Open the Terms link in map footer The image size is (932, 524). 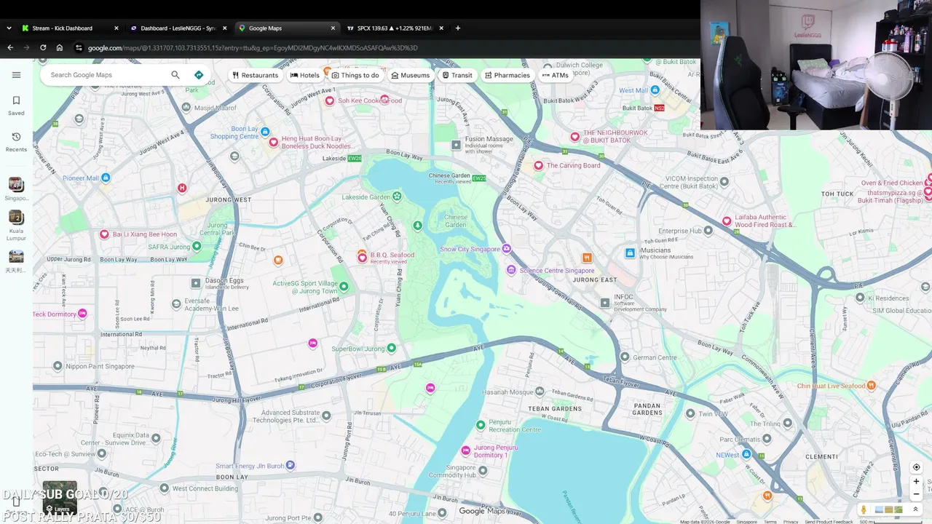click(770, 522)
